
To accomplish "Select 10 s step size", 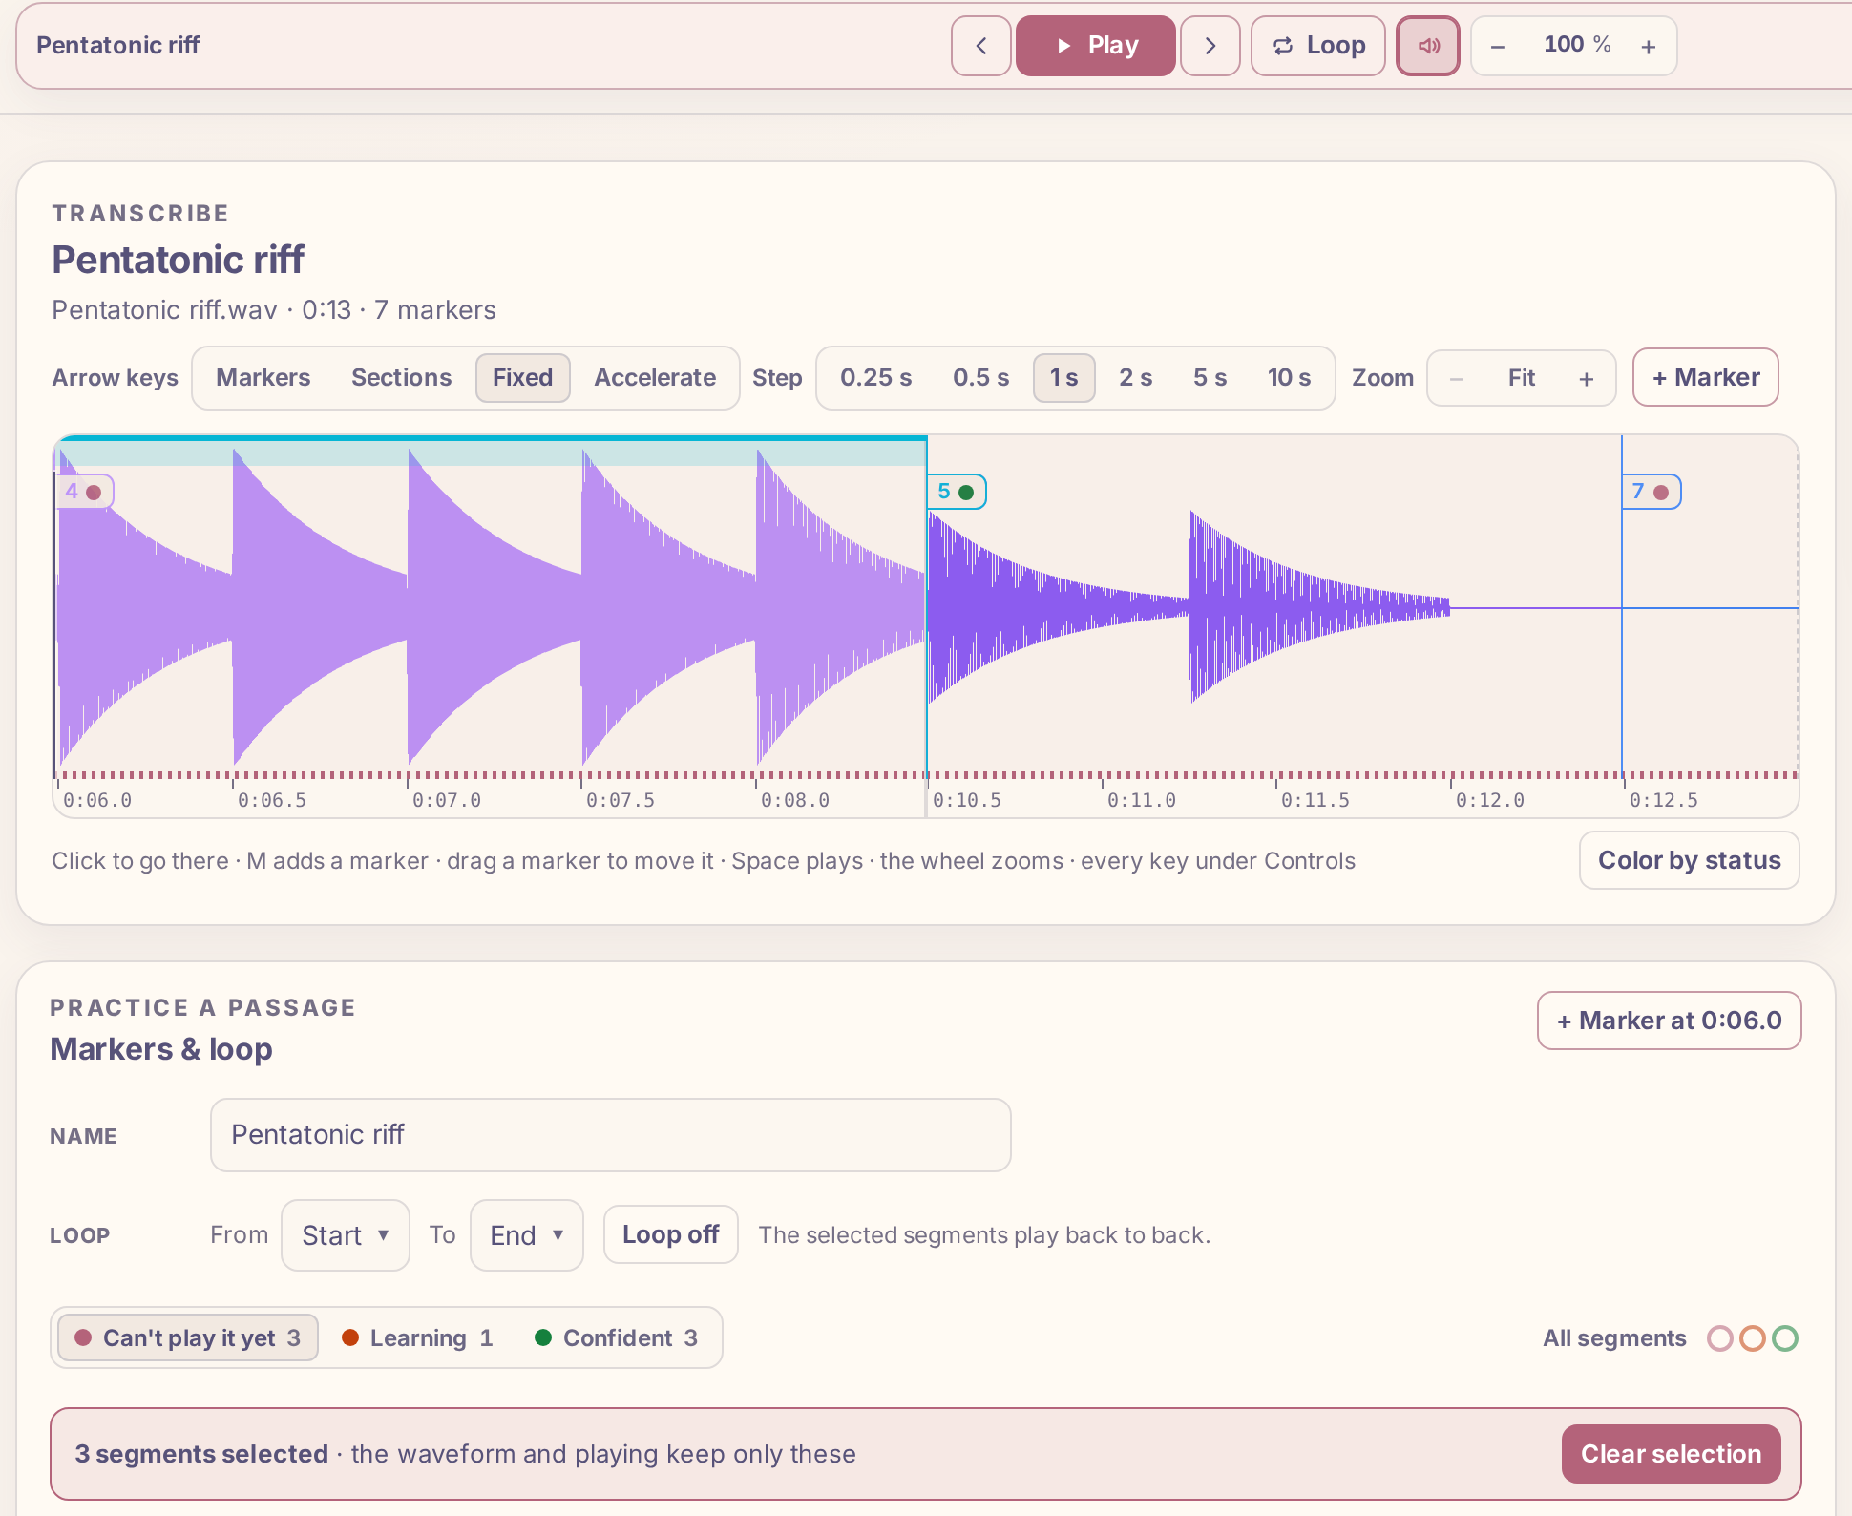I will [1289, 378].
